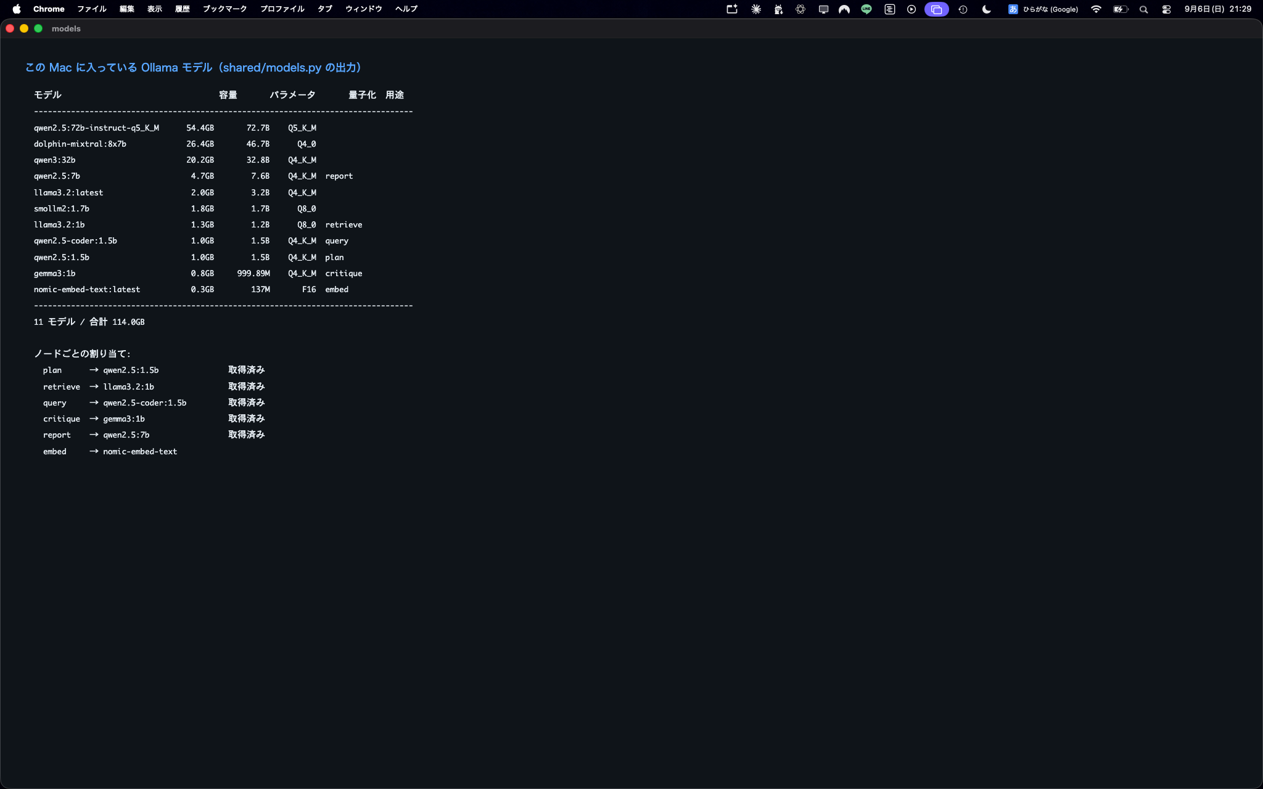Click the heading 'この Mac に入っている Ollama モデル'
Viewport: 1263px width, 789px height.
click(x=118, y=68)
